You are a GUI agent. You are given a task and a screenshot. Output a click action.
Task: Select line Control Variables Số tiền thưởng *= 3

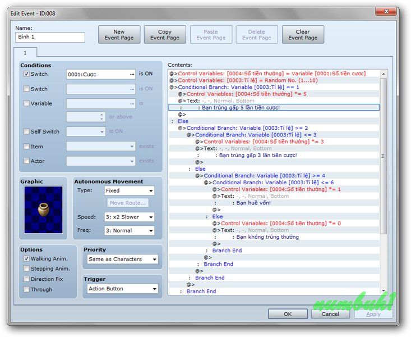click(x=274, y=142)
